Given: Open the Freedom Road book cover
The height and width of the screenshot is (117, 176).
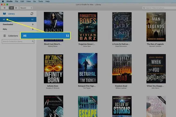Looking at the screenshot, I should pyautogui.click(x=122, y=69).
